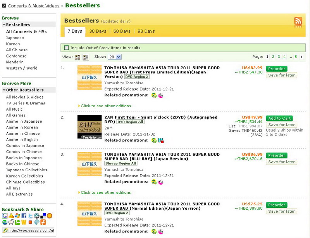Switch to grid view layout
The height and width of the screenshot is (238, 310).
pyautogui.click(x=78, y=57)
